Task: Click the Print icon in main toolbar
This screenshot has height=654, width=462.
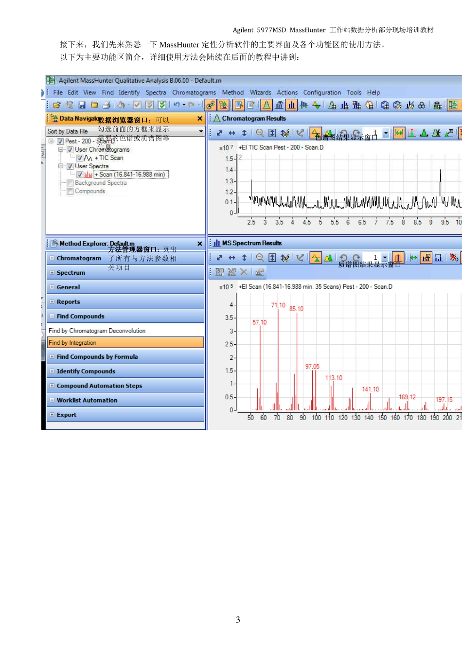Action: (x=107, y=105)
